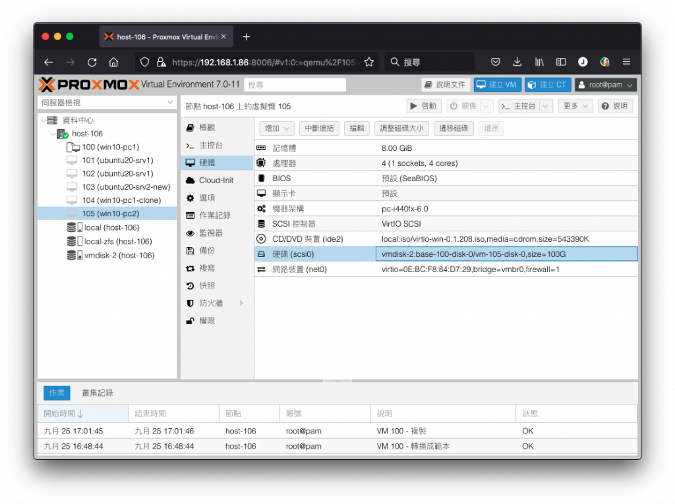Go back with the browser back arrow
Viewport: 675px width, 504px height.
[48, 62]
